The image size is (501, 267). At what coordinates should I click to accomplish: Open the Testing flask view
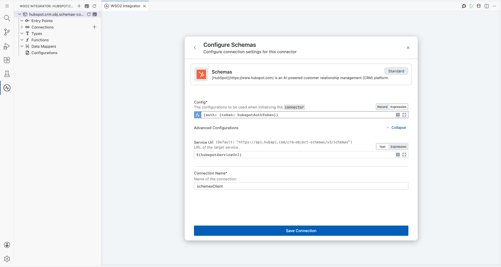pyautogui.click(x=7, y=74)
